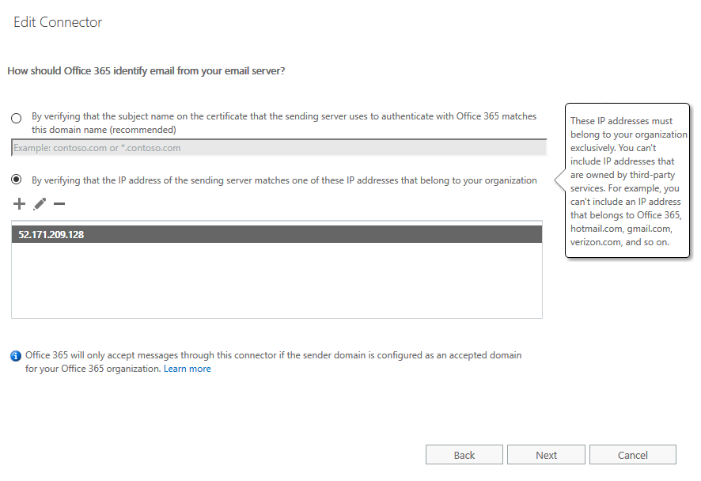
Task: Click the 'How should Office 365 identify email' question
Action: [x=146, y=71]
